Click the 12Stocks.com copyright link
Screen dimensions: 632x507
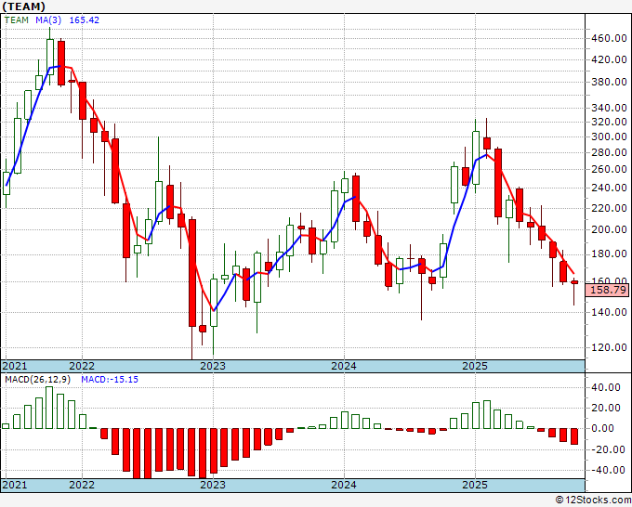[593, 500]
